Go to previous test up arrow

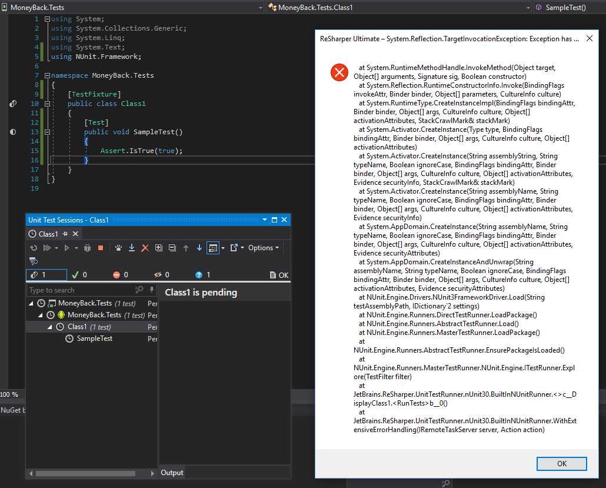[186, 248]
